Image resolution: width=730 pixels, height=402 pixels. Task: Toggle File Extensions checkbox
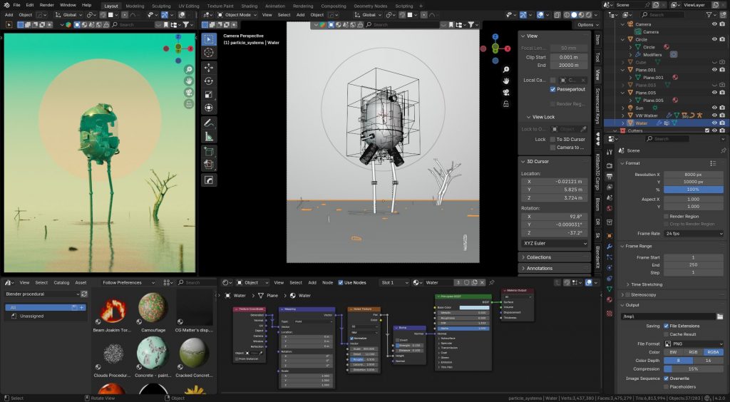667,326
